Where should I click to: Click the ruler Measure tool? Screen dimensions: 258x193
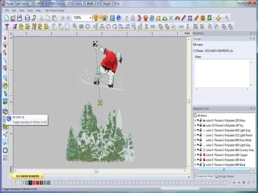[5, 94]
